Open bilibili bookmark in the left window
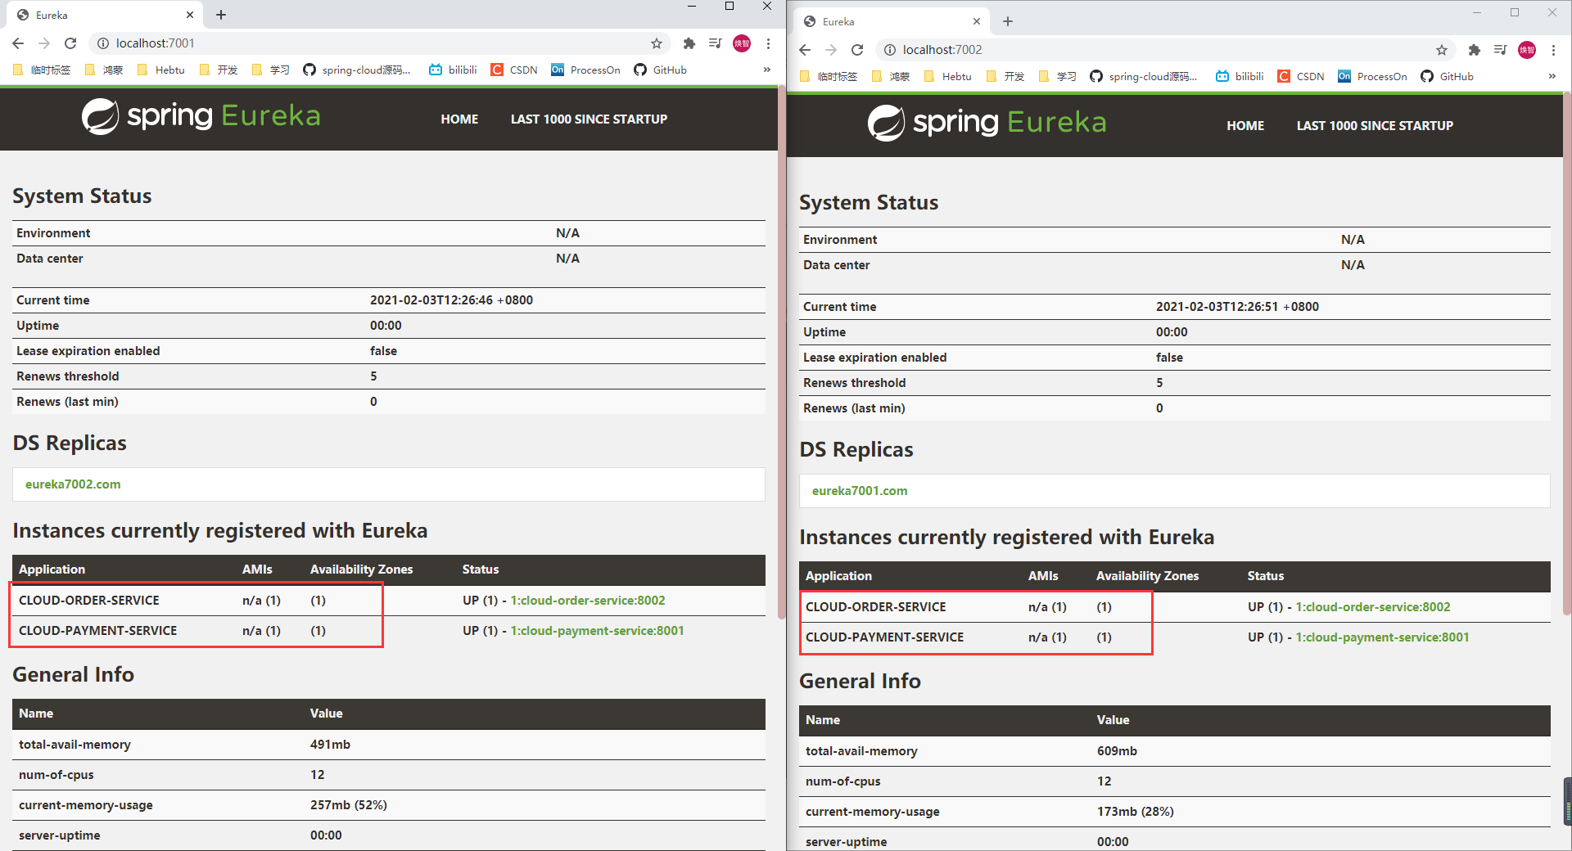 coord(453,70)
